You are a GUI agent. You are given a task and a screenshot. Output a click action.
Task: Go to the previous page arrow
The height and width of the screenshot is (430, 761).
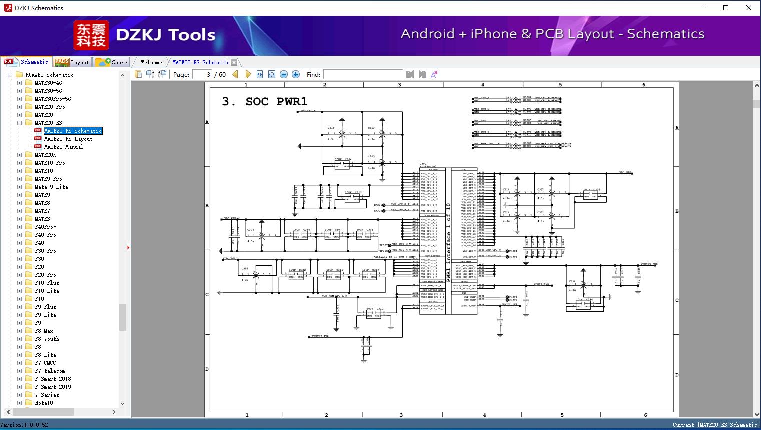pyautogui.click(x=235, y=74)
